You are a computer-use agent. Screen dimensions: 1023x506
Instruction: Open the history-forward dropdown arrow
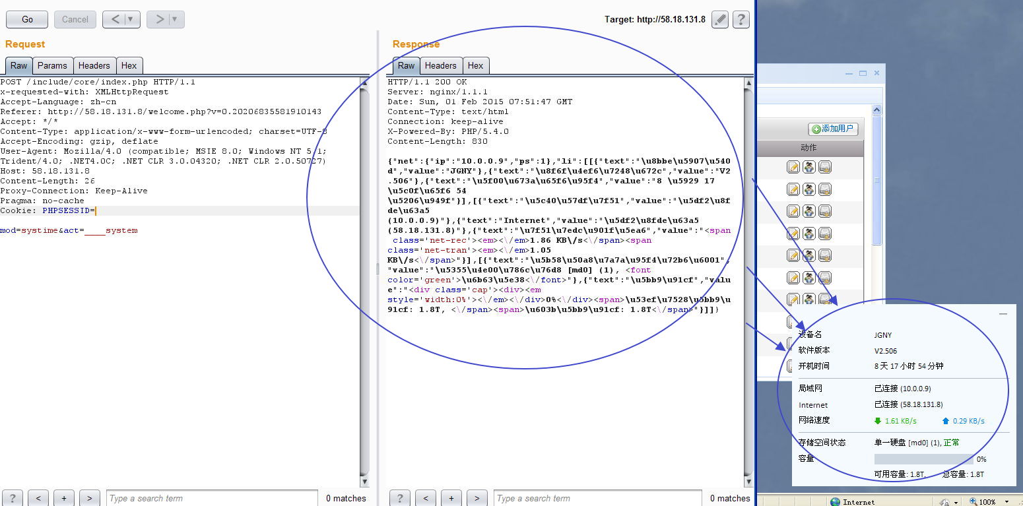[175, 20]
